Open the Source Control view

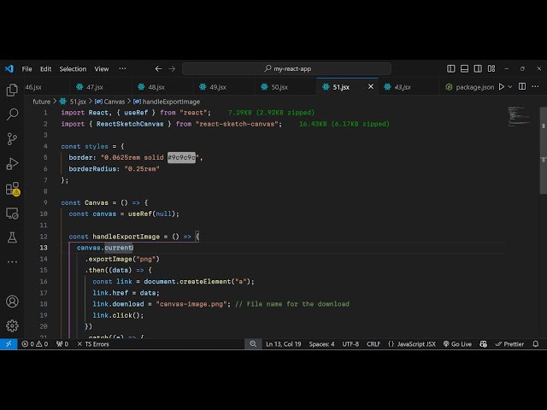point(12,138)
